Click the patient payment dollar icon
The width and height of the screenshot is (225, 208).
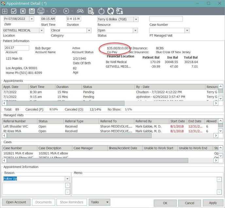click(119, 11)
